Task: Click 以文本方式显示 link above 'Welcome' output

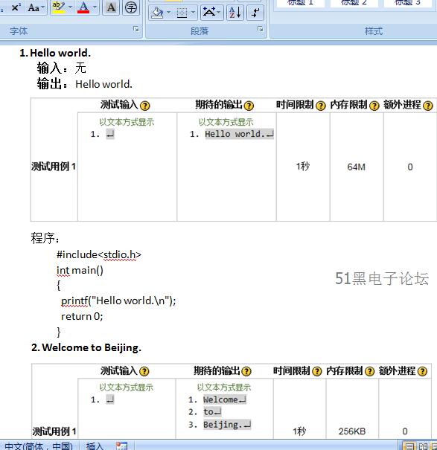Action: [224, 388]
